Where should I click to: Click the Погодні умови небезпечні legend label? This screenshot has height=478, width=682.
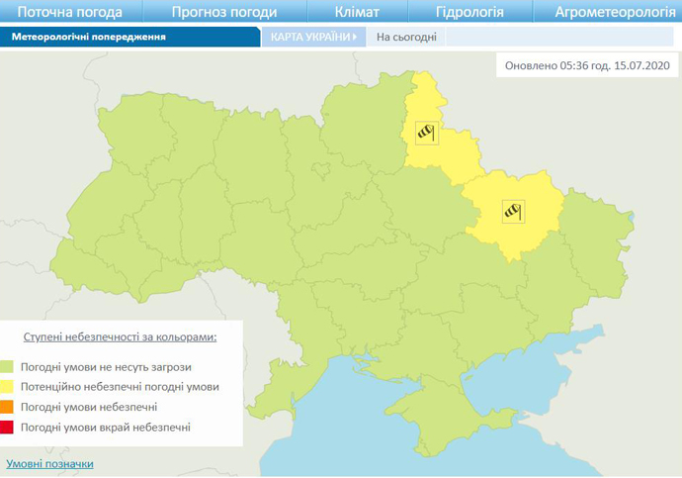89,407
